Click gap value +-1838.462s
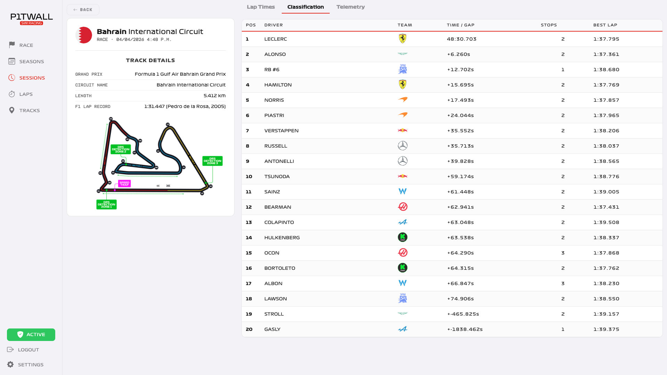This screenshot has height=375, width=667. (465, 329)
